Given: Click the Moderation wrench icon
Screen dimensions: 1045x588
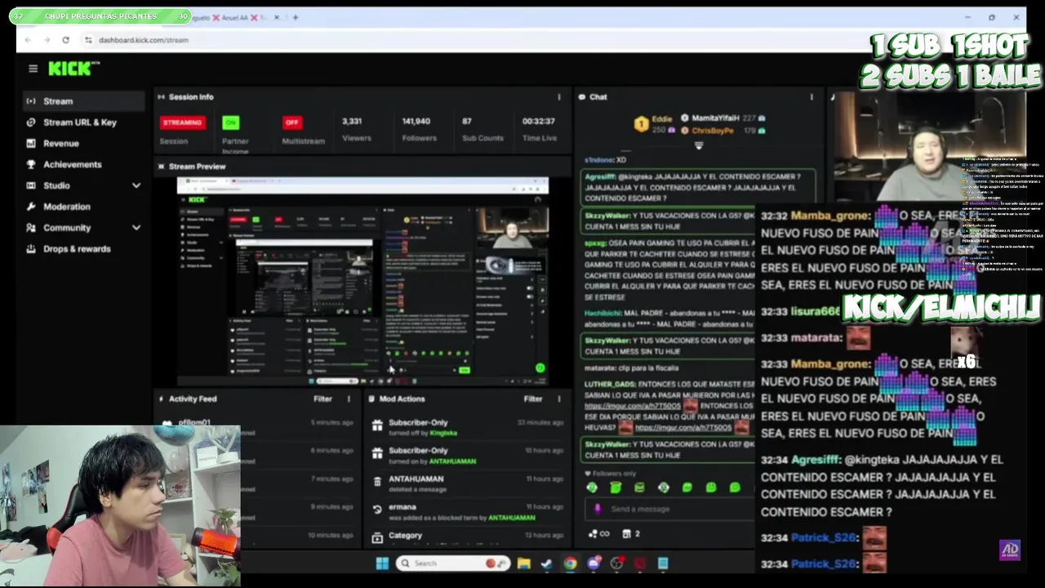Looking at the screenshot, I should point(31,207).
